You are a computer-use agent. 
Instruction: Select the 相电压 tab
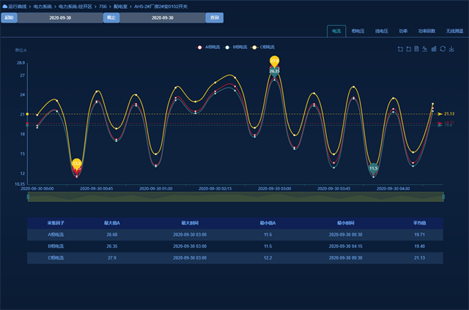point(358,31)
